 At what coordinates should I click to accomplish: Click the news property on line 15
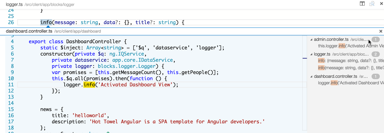point(46,109)
